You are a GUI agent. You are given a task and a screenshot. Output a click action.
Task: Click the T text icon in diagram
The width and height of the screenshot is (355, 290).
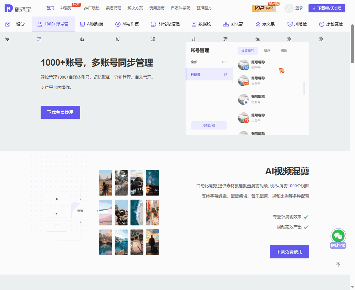click(57, 226)
